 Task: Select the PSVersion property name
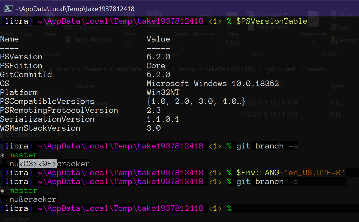pos(21,57)
